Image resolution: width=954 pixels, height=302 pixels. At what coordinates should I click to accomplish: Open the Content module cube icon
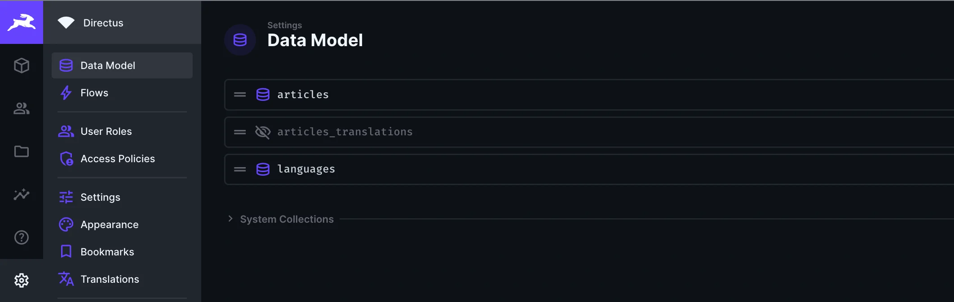tap(22, 65)
